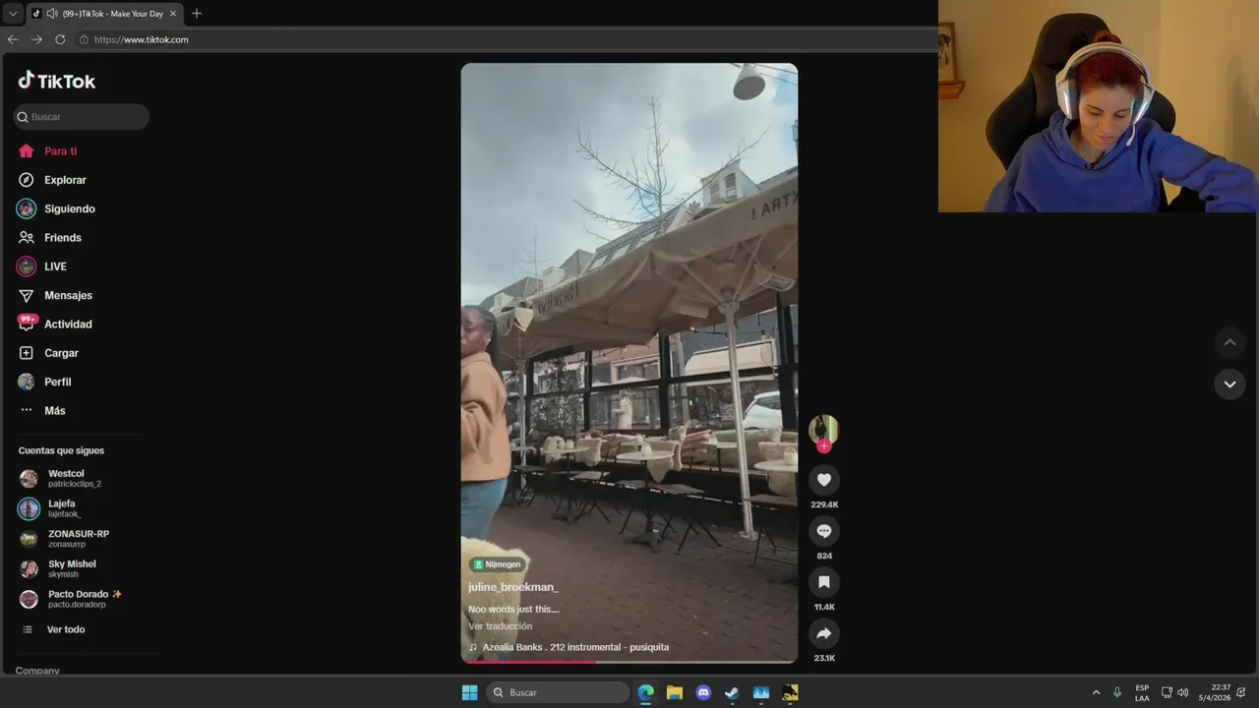Like the video with heart icon
The width and height of the screenshot is (1259, 708).
point(824,480)
